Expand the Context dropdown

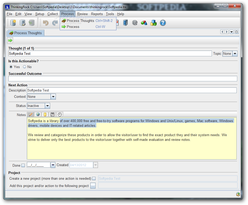[53, 97]
